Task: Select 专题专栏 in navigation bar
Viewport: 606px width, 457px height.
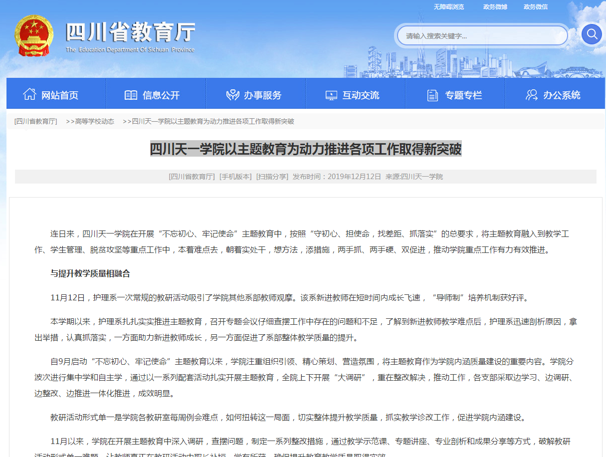Action: pos(463,95)
